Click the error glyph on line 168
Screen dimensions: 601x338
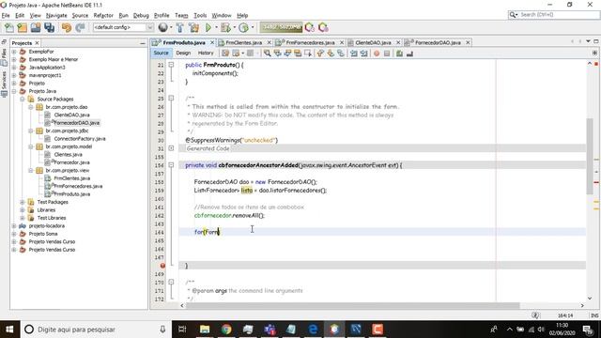(x=162, y=266)
